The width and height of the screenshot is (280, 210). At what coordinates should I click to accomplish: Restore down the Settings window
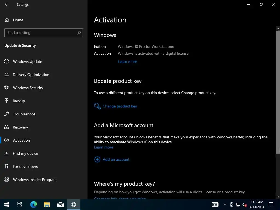pyautogui.click(x=261, y=4)
